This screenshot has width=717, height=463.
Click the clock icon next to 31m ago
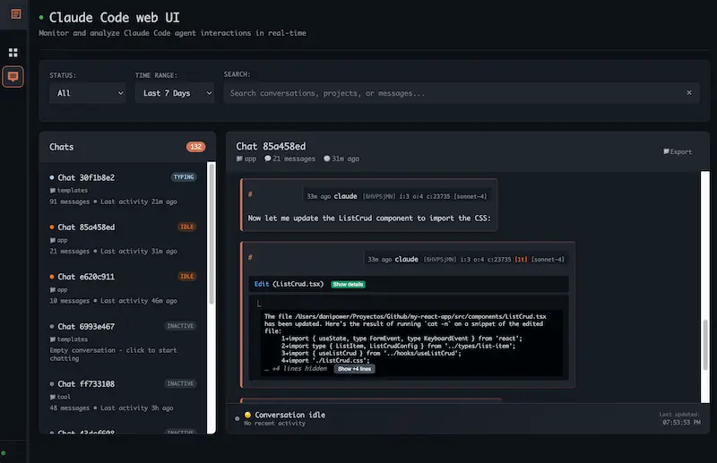(x=326, y=159)
